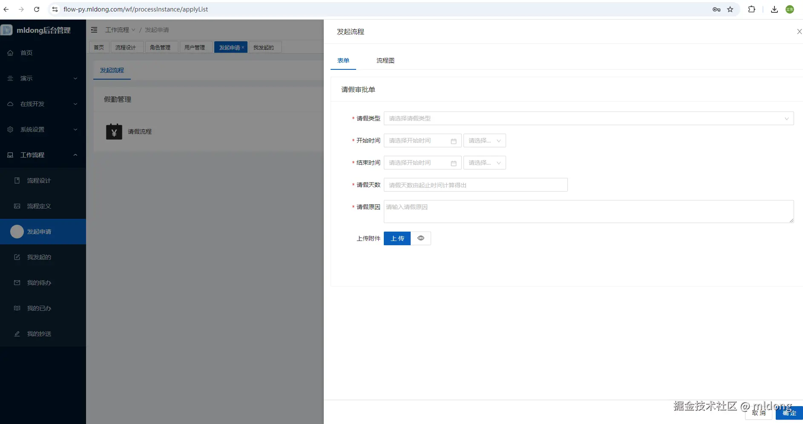Click the 首页 home icon in sidebar
The image size is (803, 424).
tap(10, 53)
